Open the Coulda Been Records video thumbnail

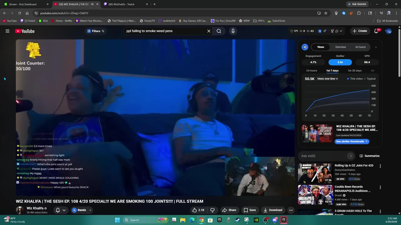point(315,195)
